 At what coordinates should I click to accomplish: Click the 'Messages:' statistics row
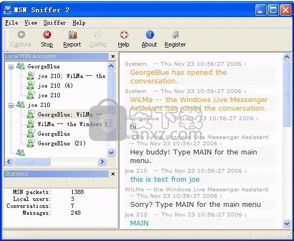[61, 213]
